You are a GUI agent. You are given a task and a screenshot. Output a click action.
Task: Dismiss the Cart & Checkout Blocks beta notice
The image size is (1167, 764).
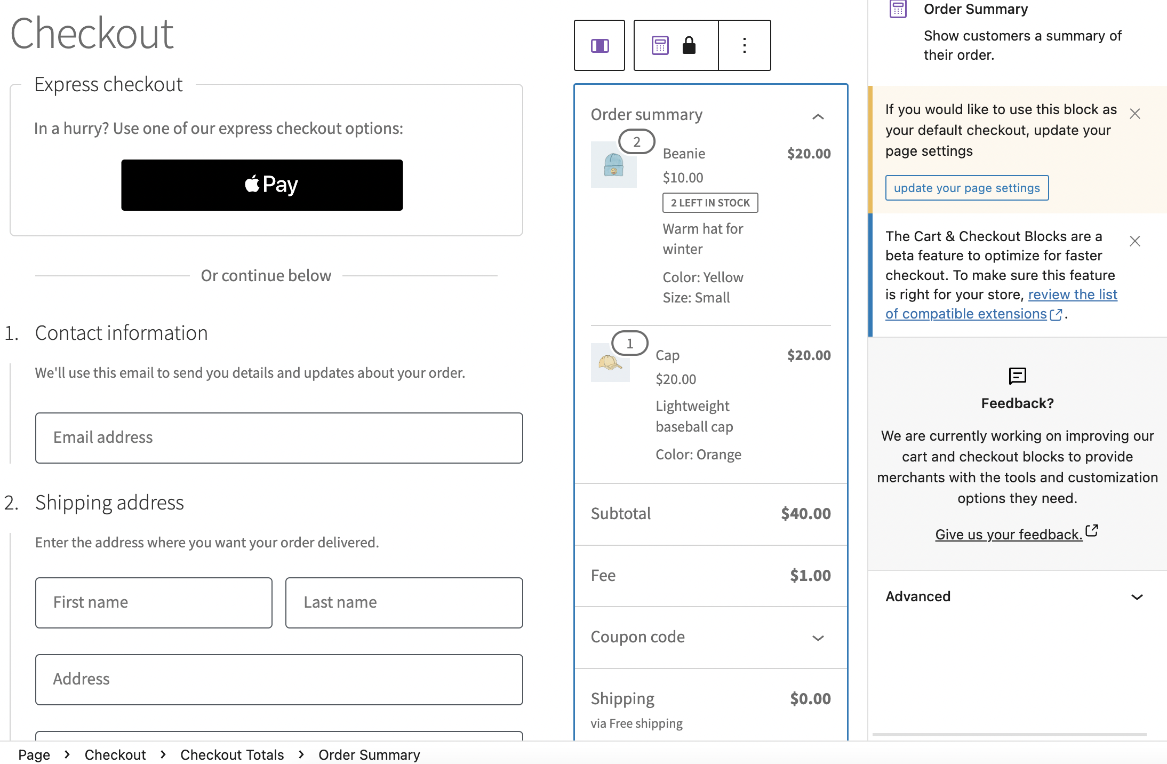[x=1134, y=241]
